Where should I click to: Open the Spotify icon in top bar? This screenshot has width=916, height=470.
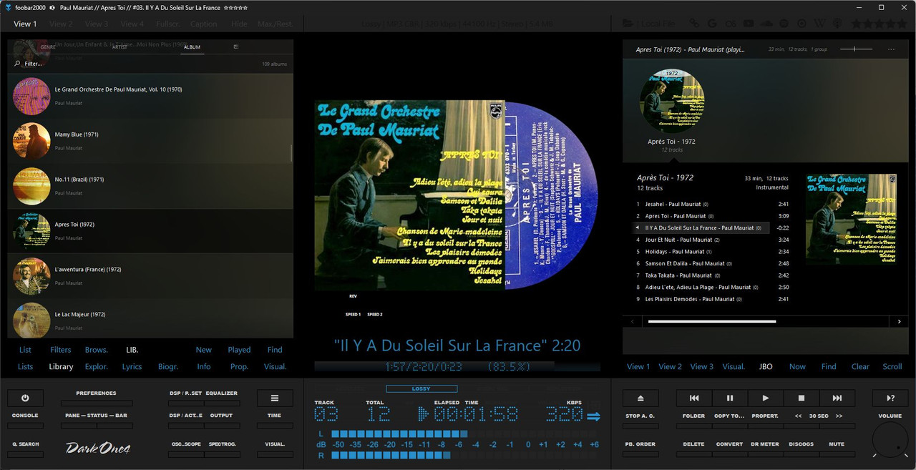pos(784,24)
